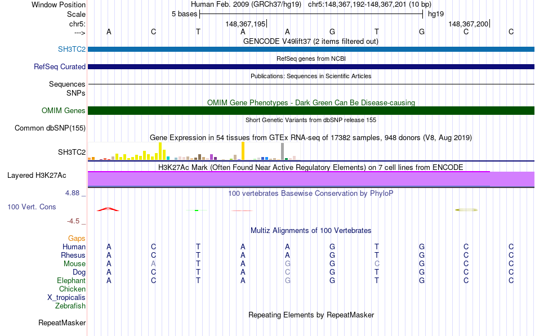Click the Sequences track label

pyautogui.click(x=67, y=84)
